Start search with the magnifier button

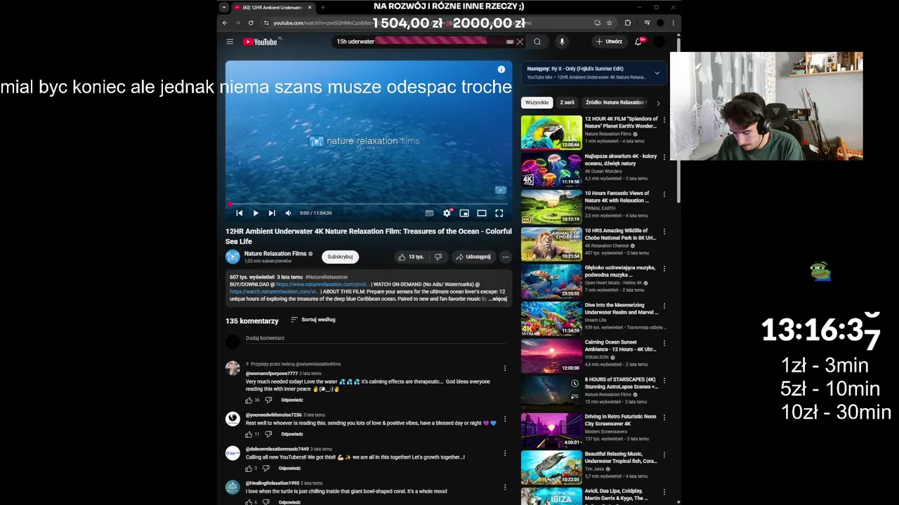click(537, 41)
